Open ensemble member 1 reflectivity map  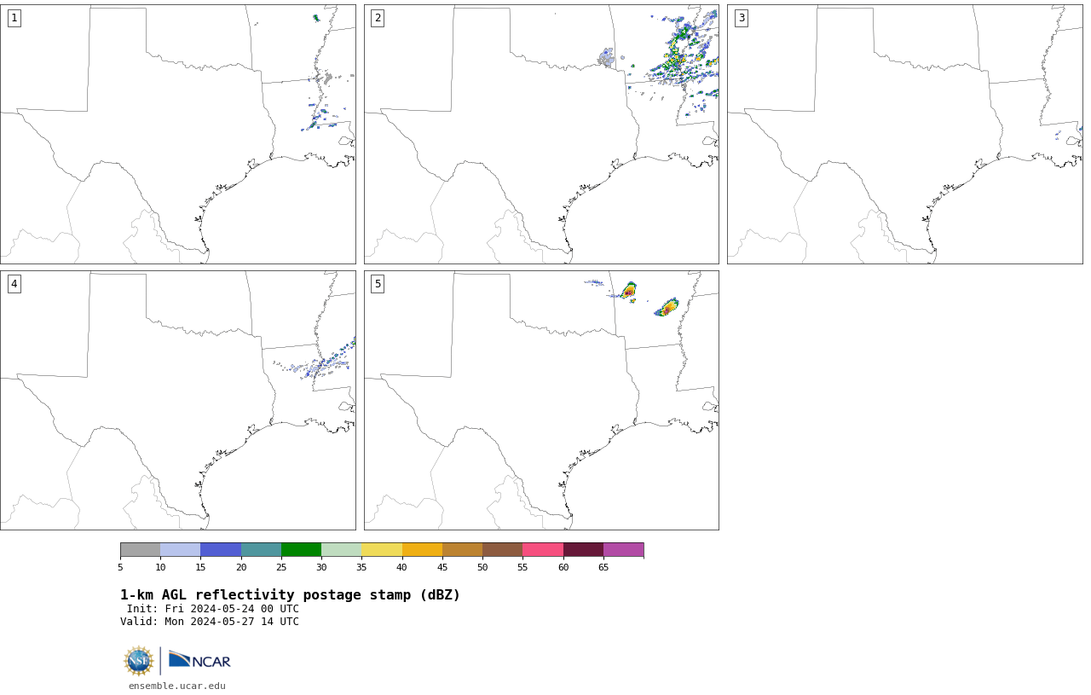pyautogui.click(x=178, y=134)
